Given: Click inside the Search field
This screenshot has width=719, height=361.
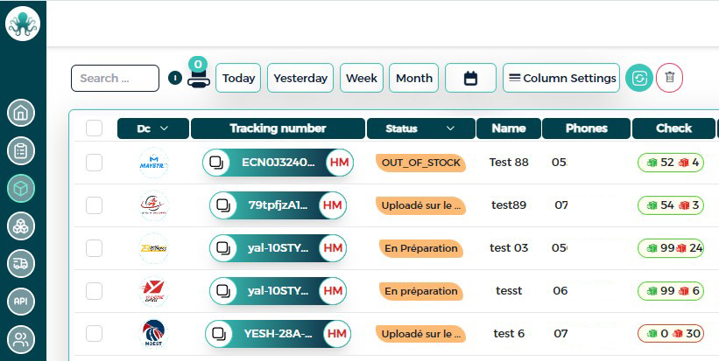Looking at the screenshot, I should (115, 78).
